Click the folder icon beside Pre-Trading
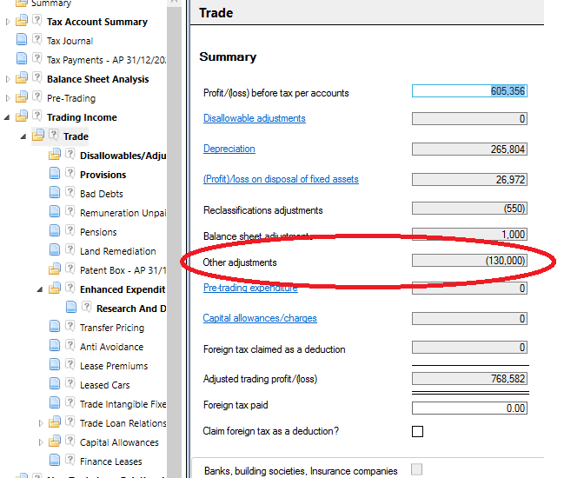Image resolution: width=564 pixels, height=478 pixels. tap(21, 96)
